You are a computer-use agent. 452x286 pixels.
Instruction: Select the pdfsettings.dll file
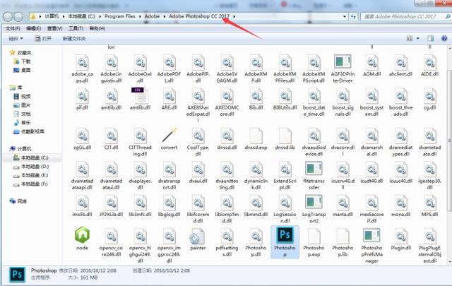click(227, 242)
